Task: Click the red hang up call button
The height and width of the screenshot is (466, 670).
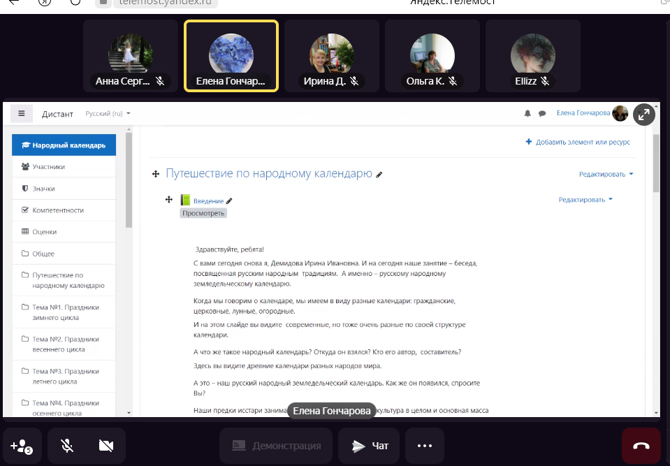Action: (641, 446)
